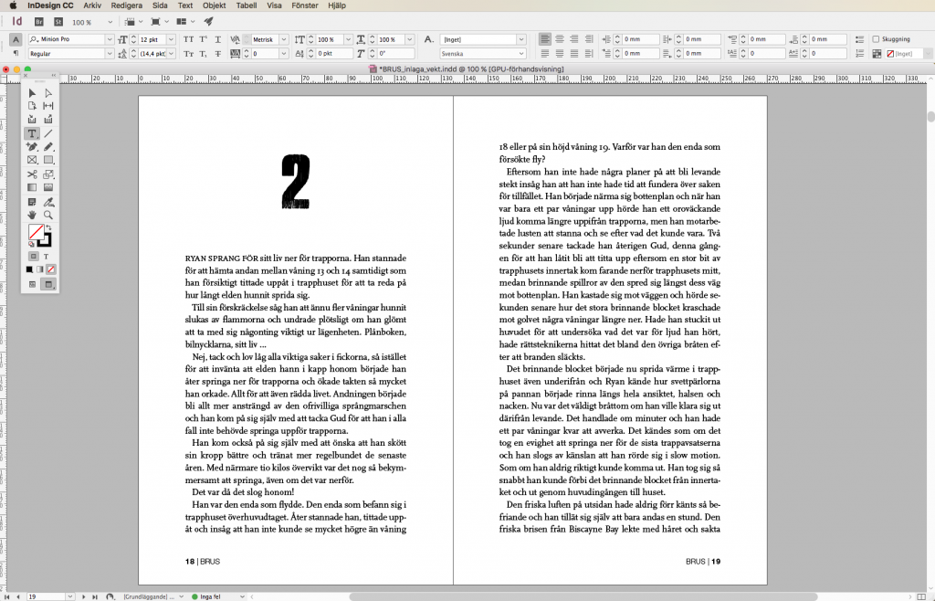Screen dimensions: 935x601
Task: Align paragraph text left
Action: (x=545, y=39)
